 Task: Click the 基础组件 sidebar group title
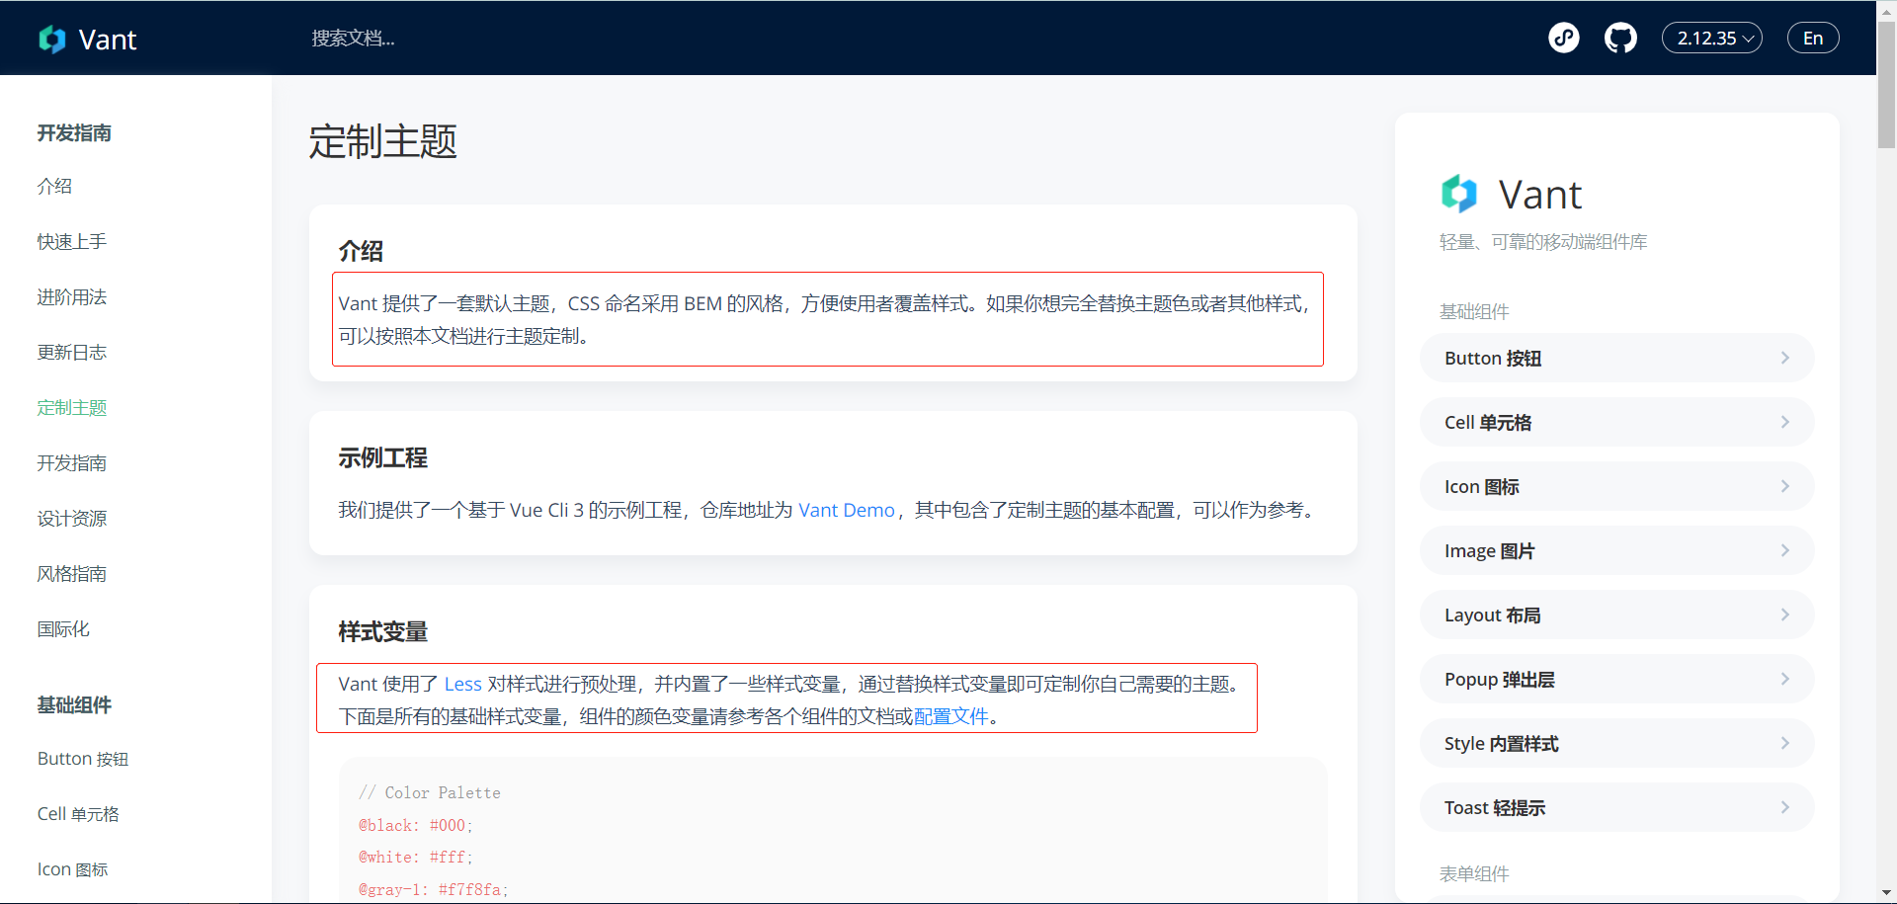(x=74, y=704)
